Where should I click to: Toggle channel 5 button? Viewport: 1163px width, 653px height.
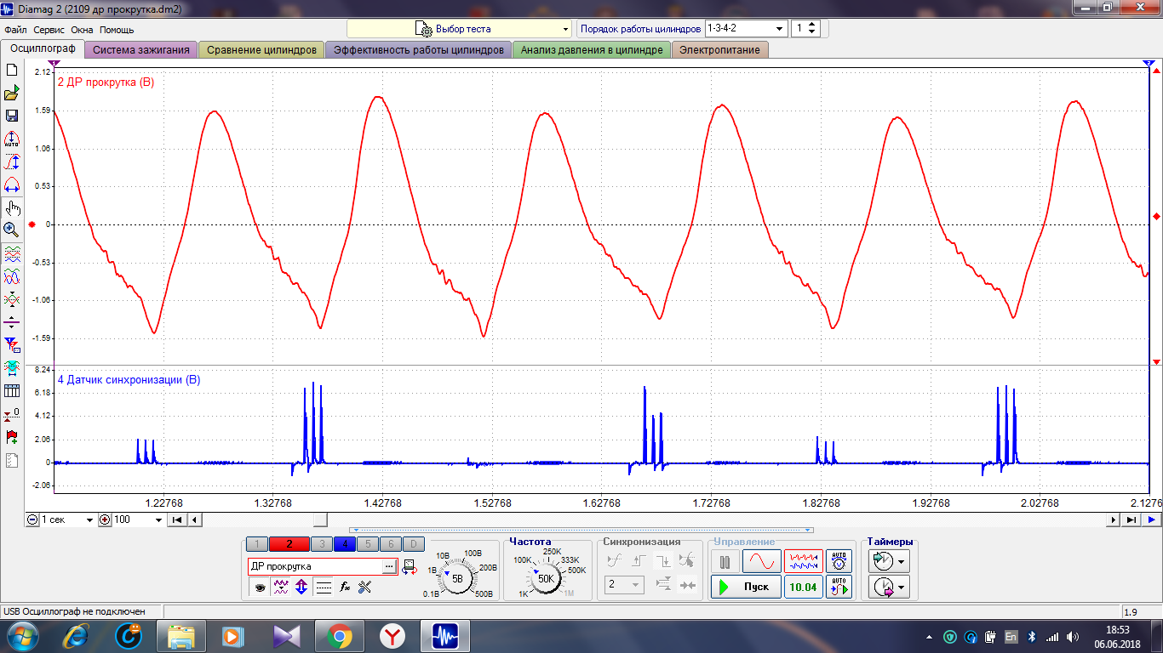point(368,544)
